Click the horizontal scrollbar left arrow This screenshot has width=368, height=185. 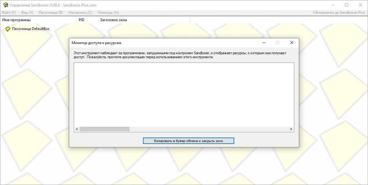[x=77, y=129]
